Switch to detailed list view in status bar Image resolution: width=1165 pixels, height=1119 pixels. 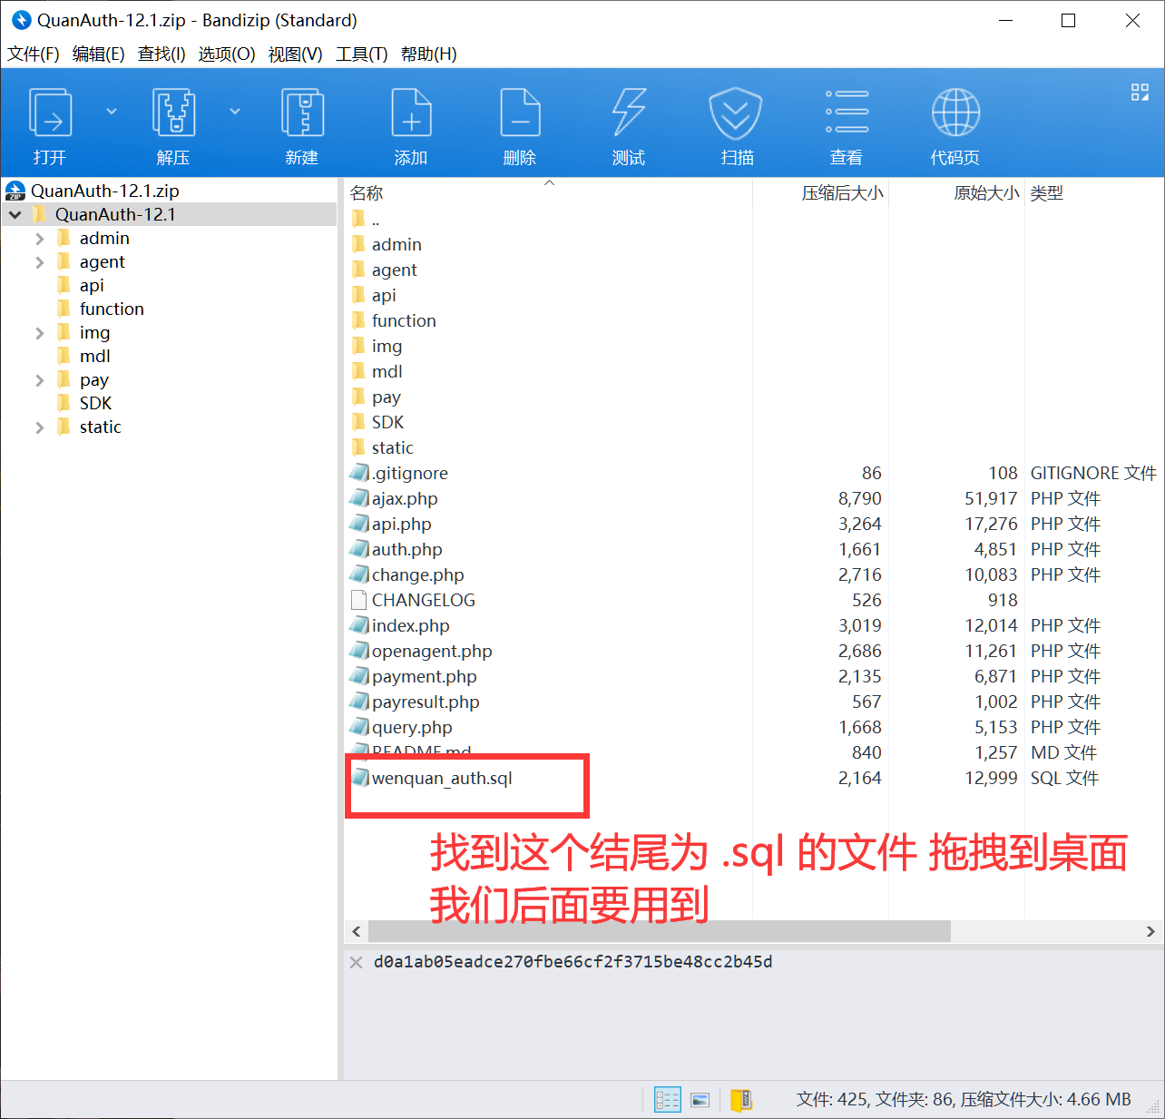pyautogui.click(x=667, y=1099)
